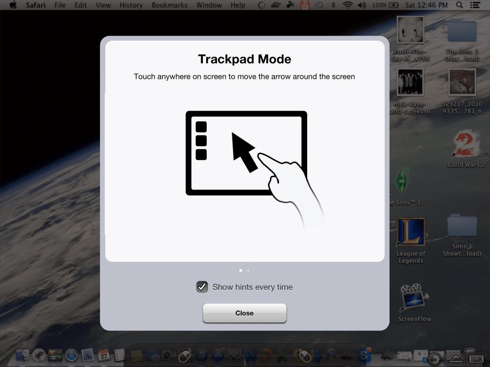Uncheck the Show hints every time checkbox
The height and width of the screenshot is (367, 490).
coord(202,287)
